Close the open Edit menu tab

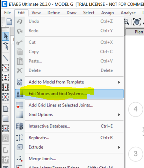[x=21, y=13]
